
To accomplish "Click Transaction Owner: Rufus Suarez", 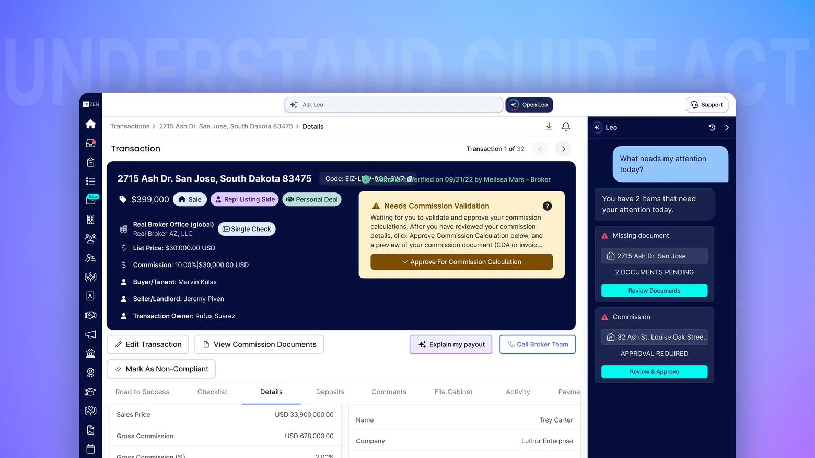I will tap(184, 316).
